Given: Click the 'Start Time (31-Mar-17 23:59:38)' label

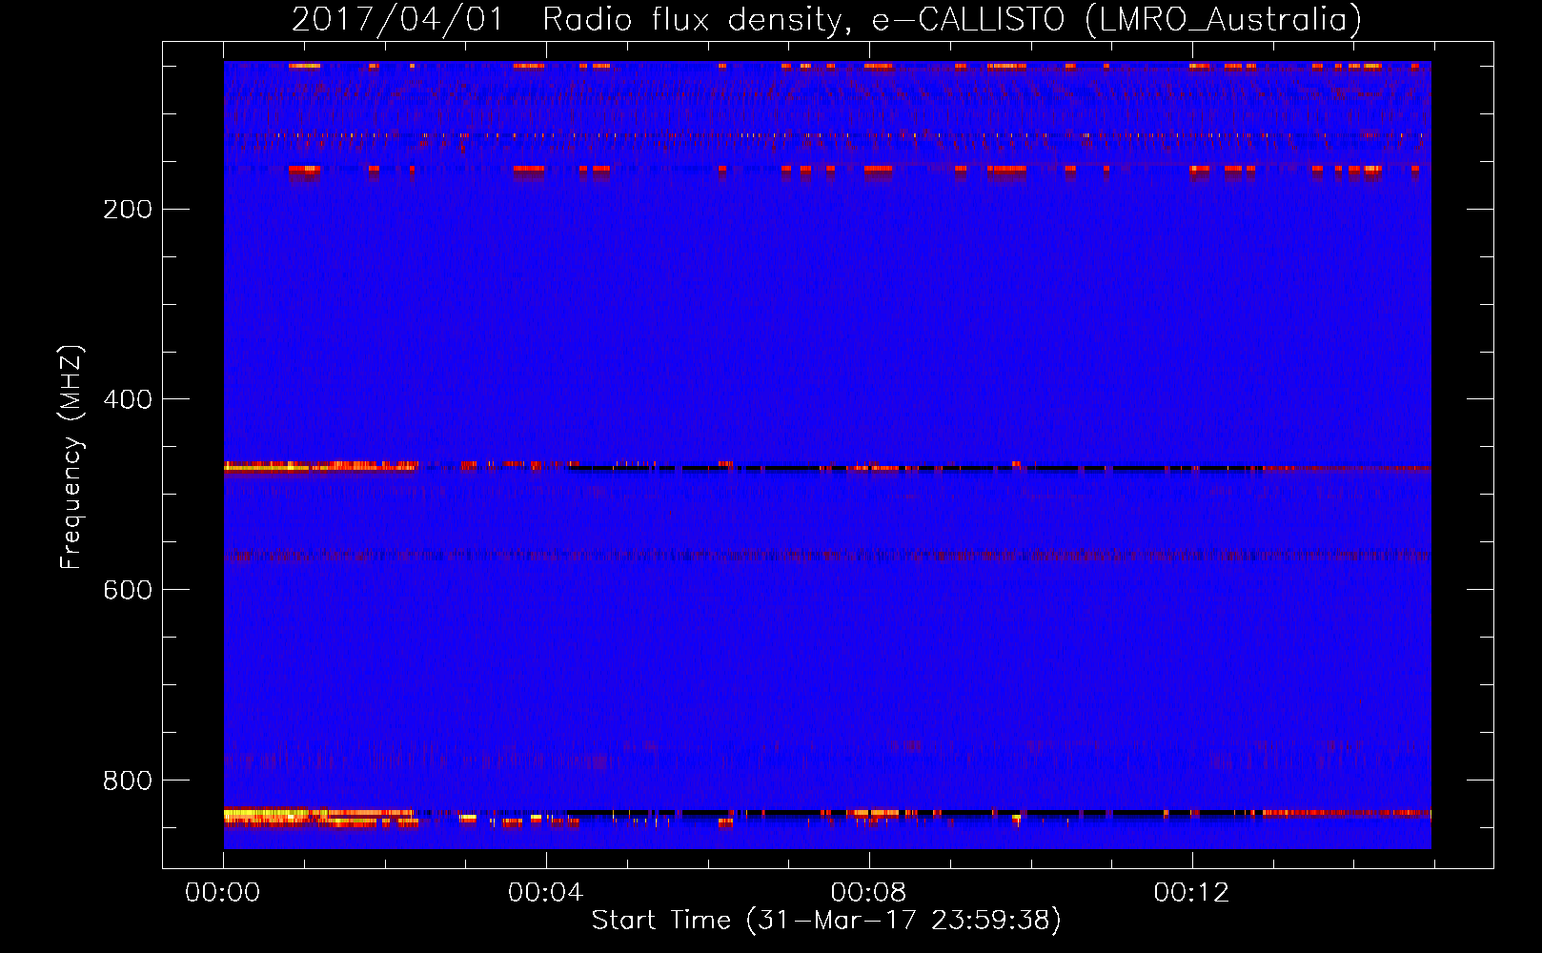Looking at the screenshot, I should [826, 921].
